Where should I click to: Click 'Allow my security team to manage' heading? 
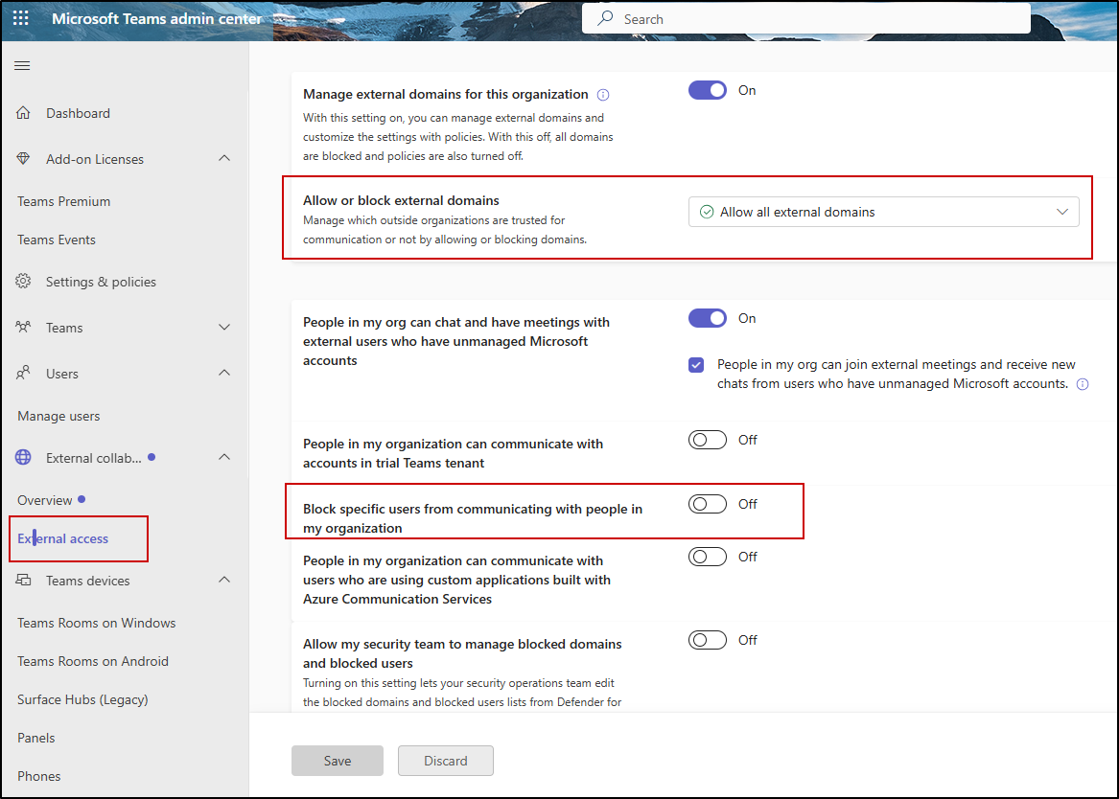462,652
